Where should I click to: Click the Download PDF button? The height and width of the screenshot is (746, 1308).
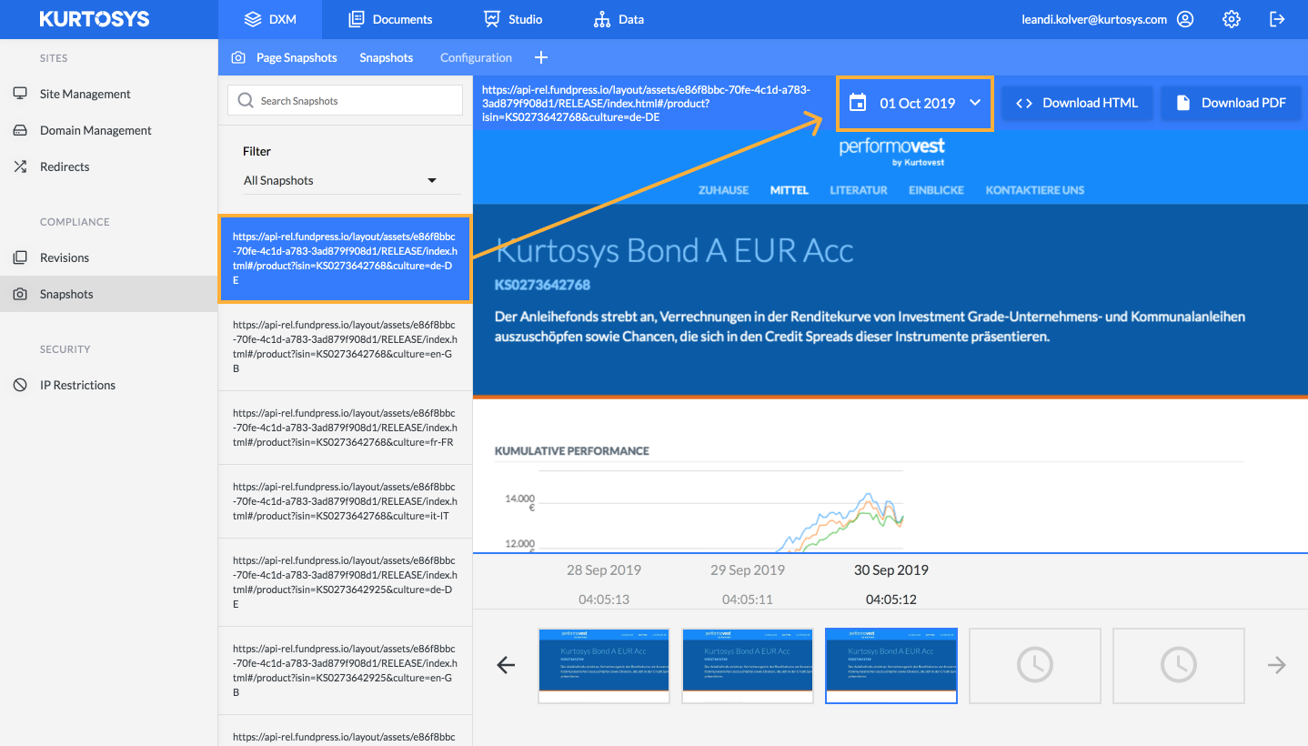pos(1231,103)
